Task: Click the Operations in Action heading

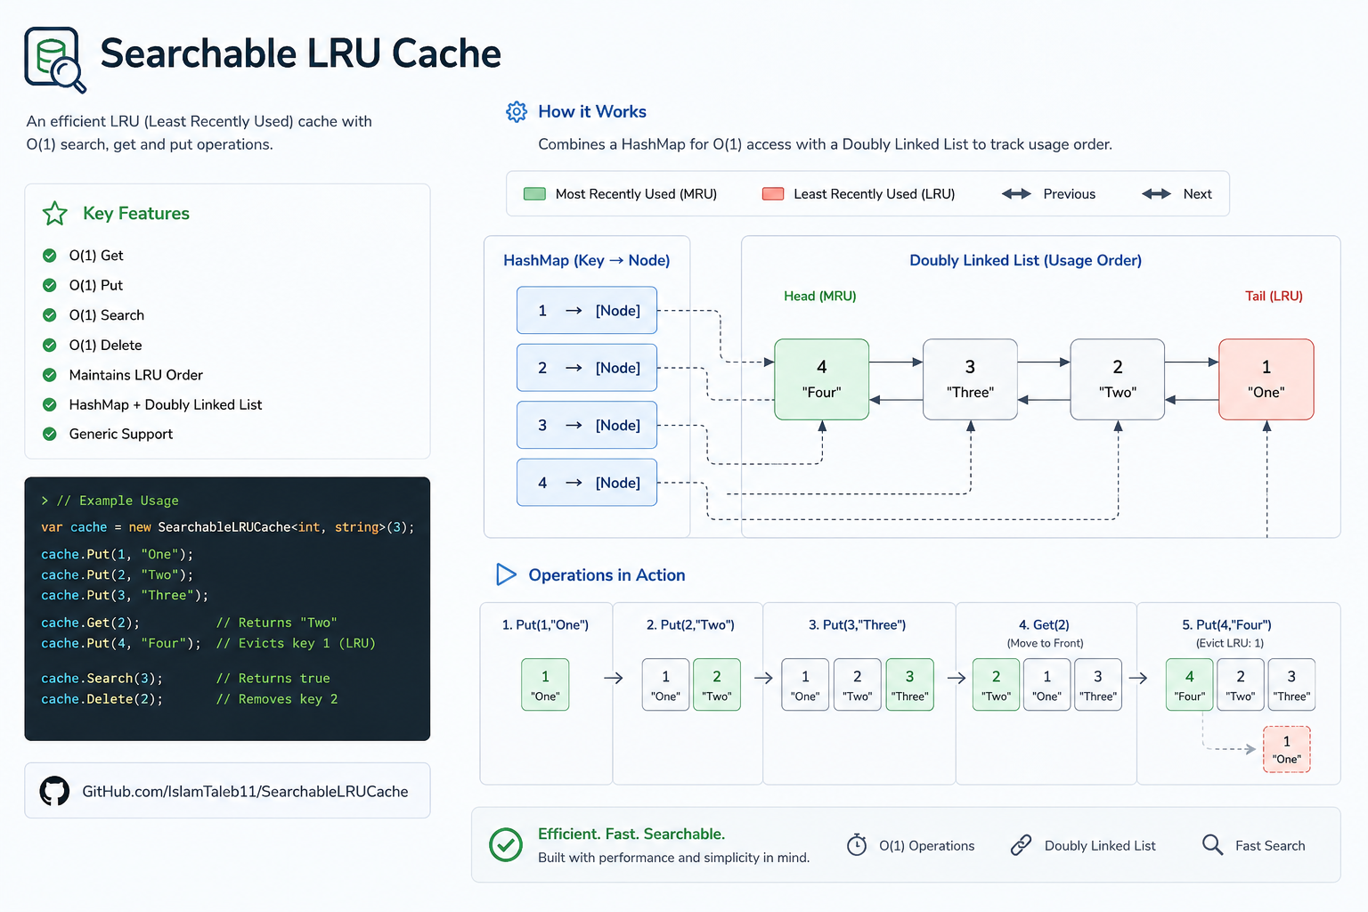Action: pos(607,575)
